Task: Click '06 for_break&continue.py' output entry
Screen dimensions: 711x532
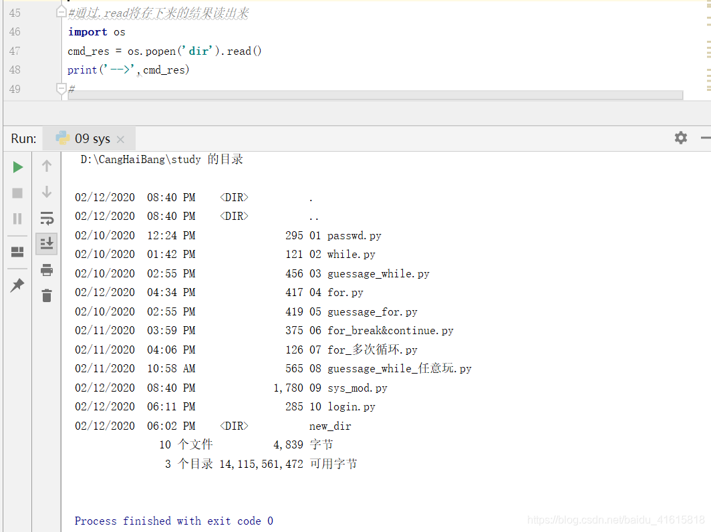Action: coord(382,331)
